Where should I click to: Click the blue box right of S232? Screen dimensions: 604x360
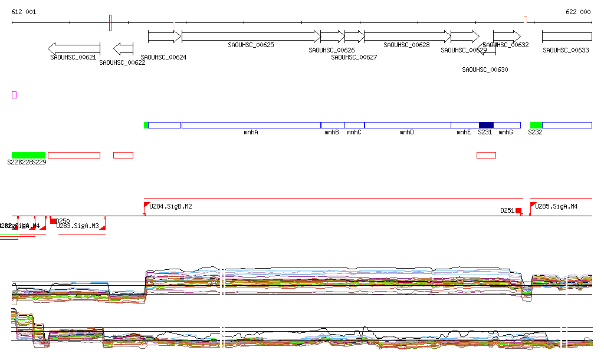[x=567, y=125]
